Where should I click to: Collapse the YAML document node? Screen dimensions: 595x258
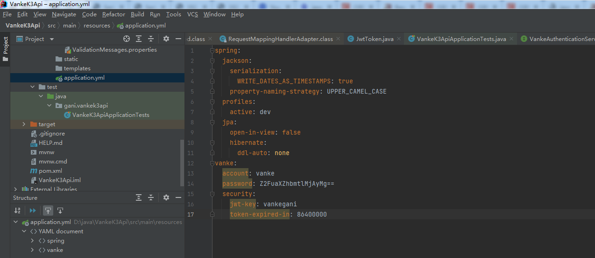coord(24,231)
